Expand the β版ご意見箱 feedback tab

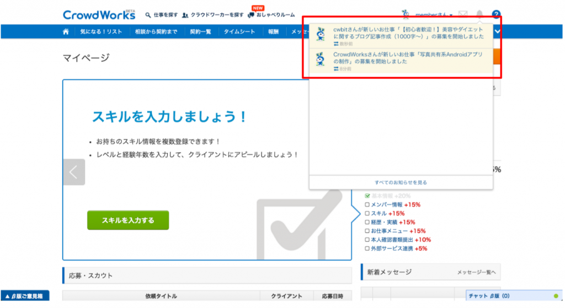pos(25,296)
